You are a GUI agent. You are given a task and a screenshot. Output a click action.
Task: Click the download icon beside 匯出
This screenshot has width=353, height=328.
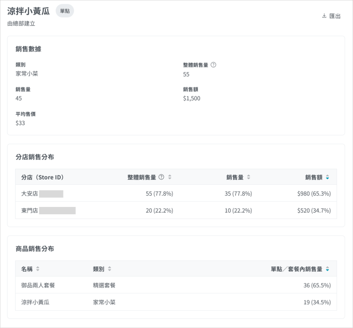[324, 16]
